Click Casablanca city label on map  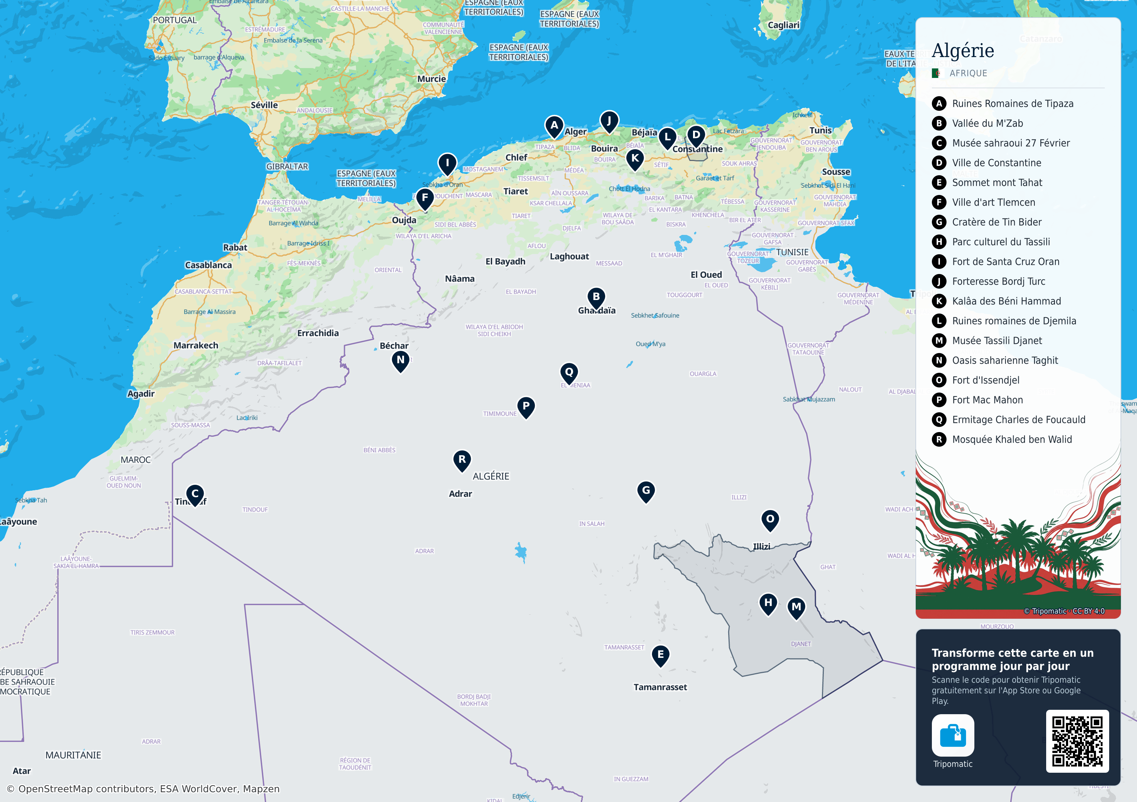coord(208,265)
